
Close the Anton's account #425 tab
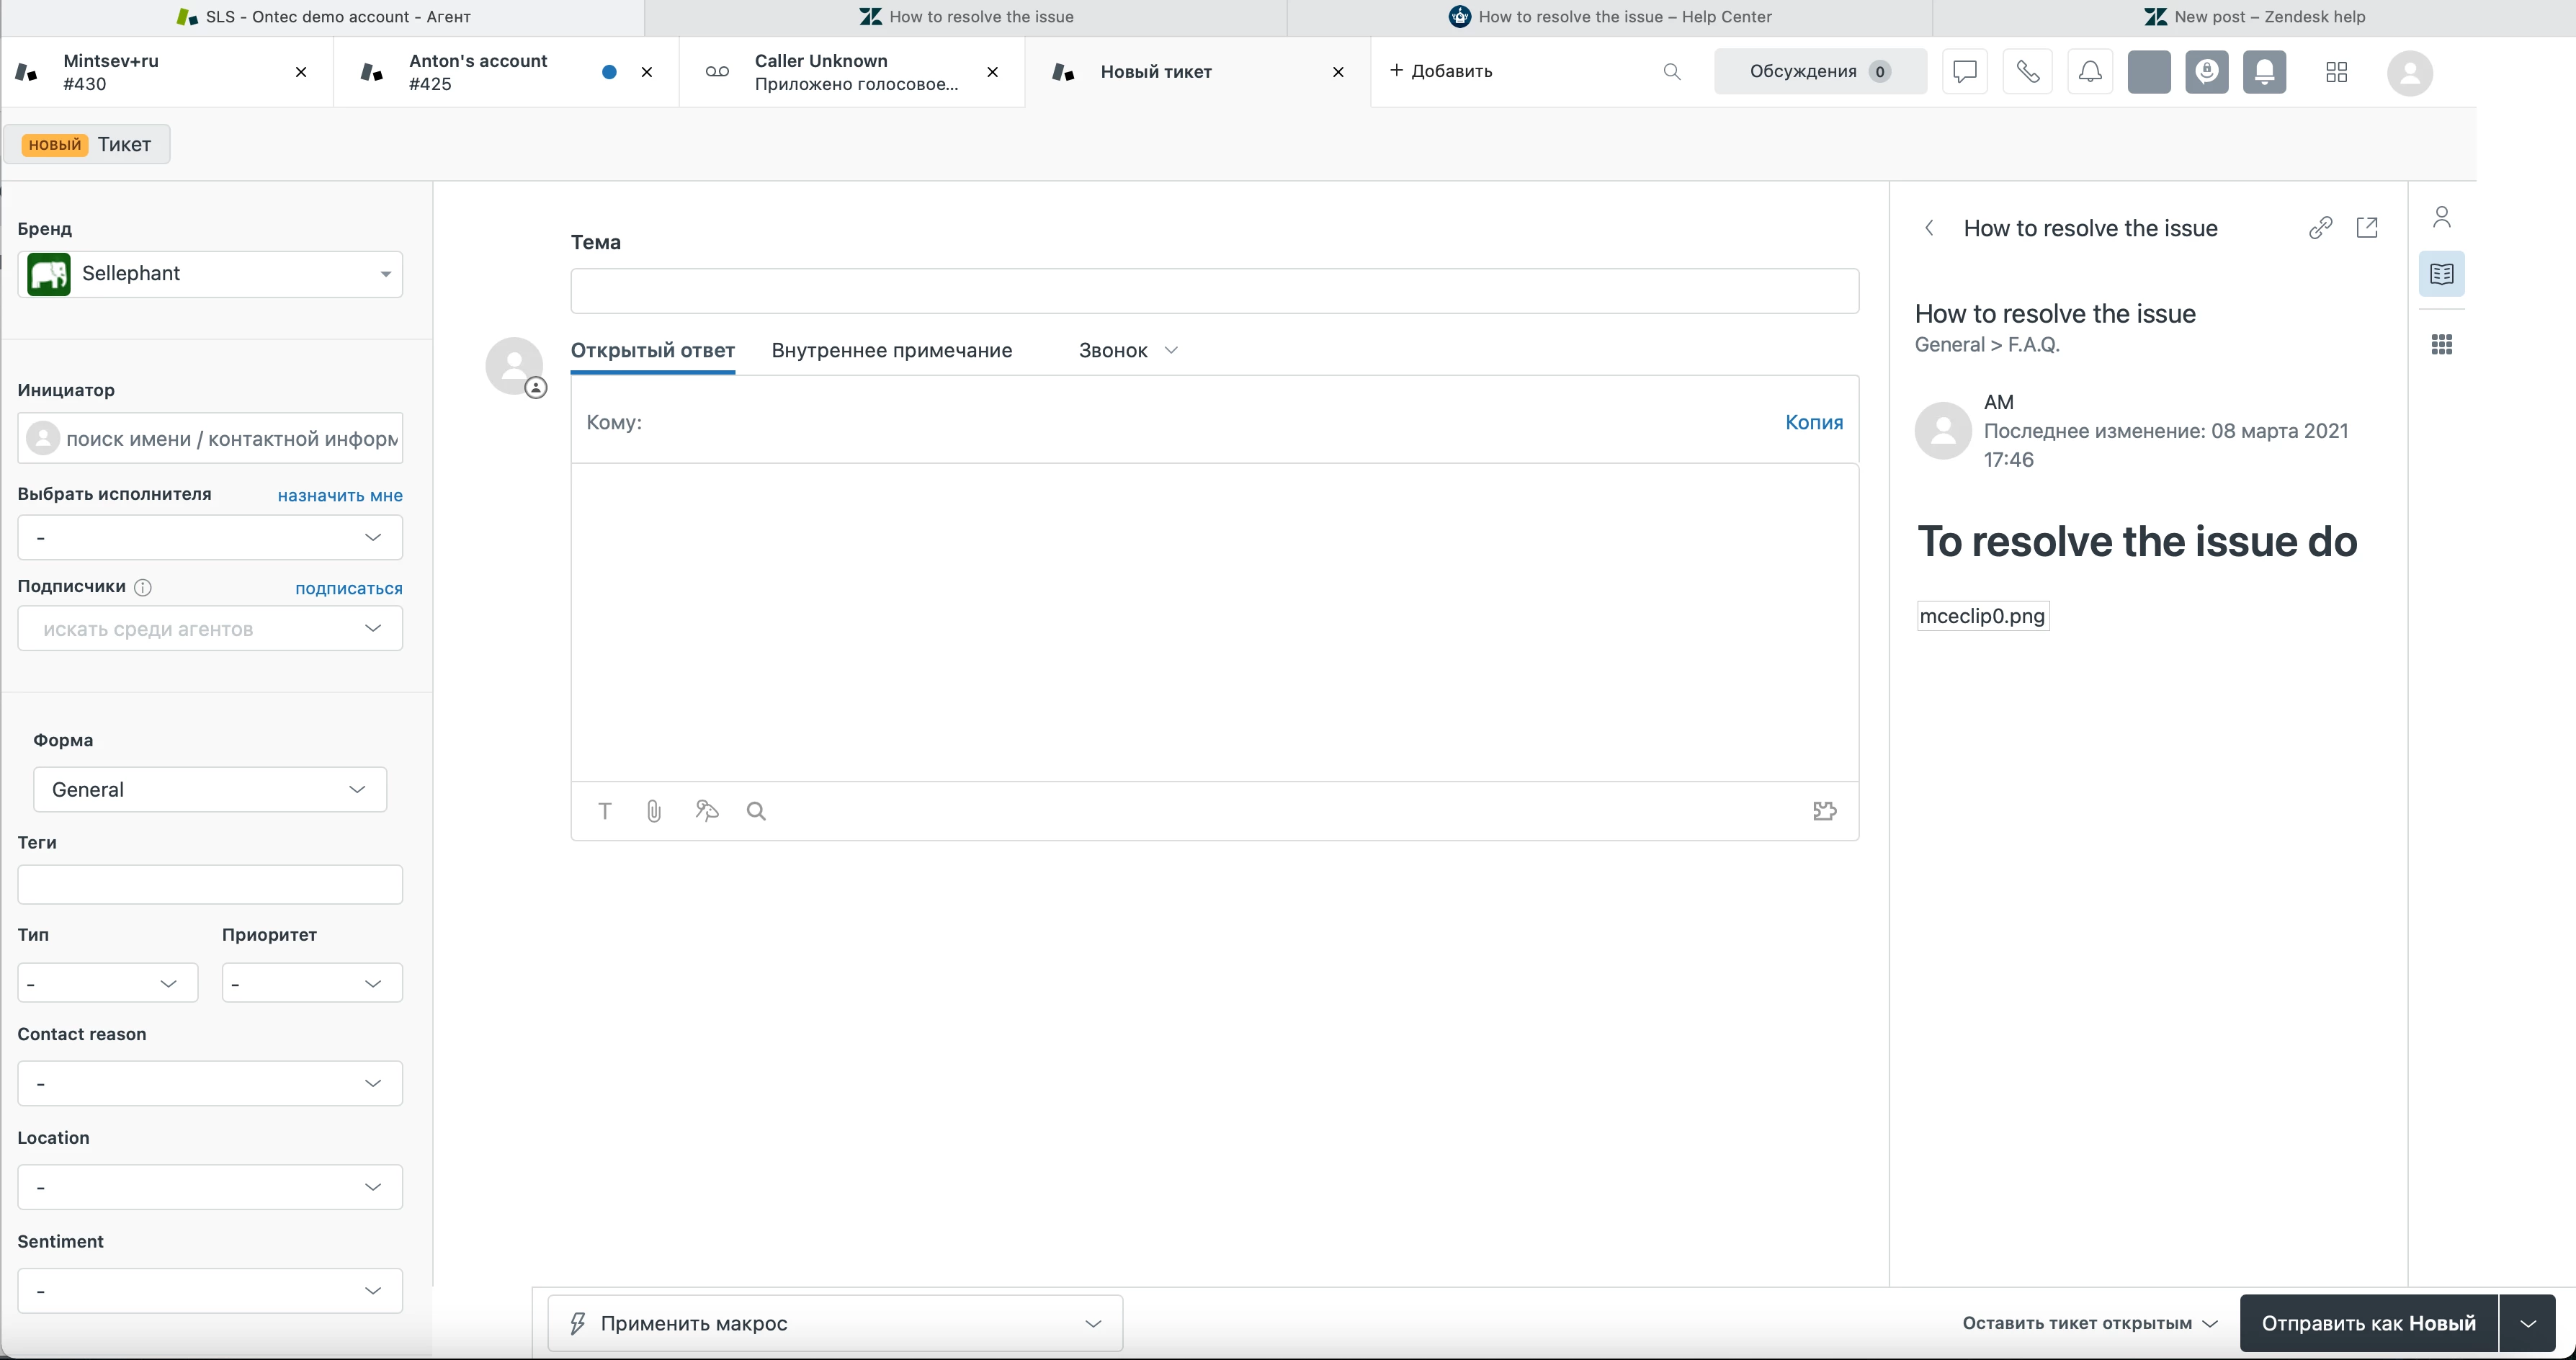[647, 72]
